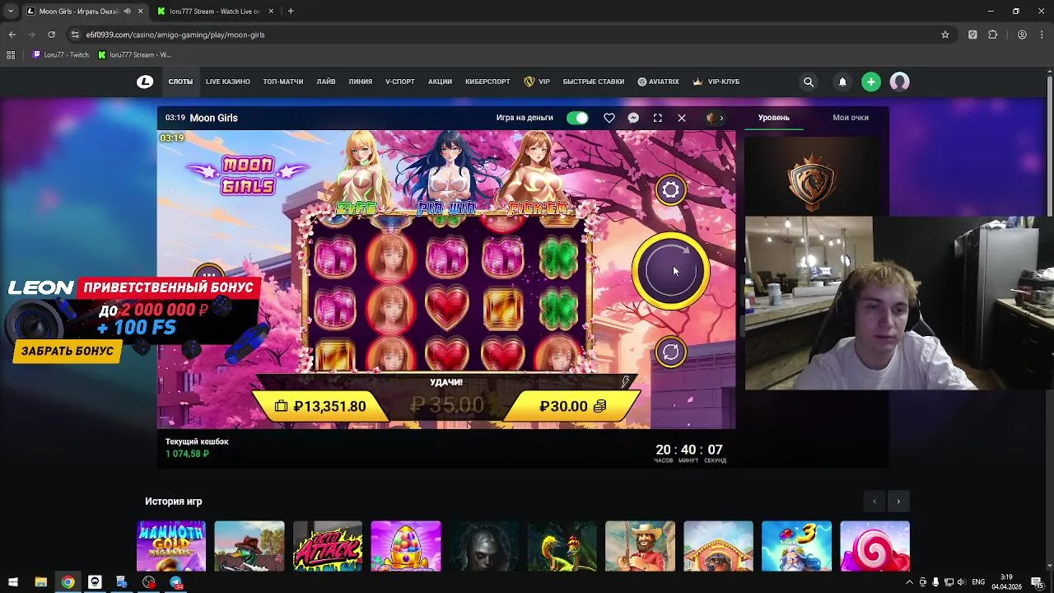Open the colorful egg game thumbnail
1054x593 pixels.
406,545
